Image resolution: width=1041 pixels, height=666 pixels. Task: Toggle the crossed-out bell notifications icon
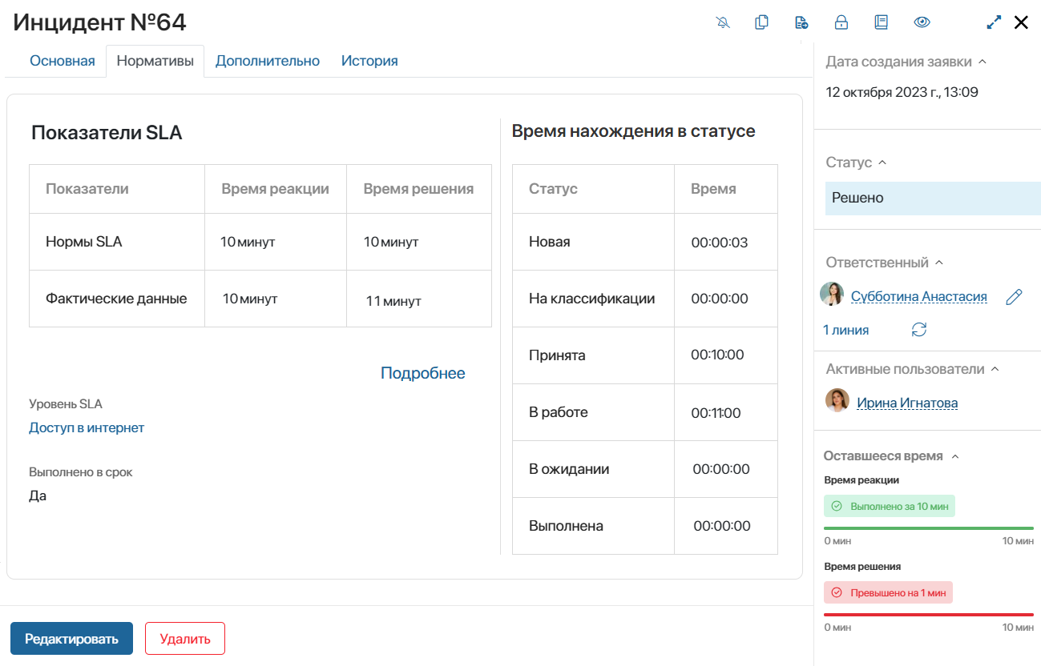[723, 22]
